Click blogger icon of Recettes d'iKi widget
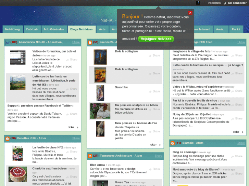 click(x=7, y=139)
